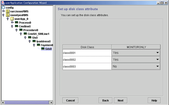The image size is (169, 105).
Task: Click the Next button
Action: coord(121,100)
